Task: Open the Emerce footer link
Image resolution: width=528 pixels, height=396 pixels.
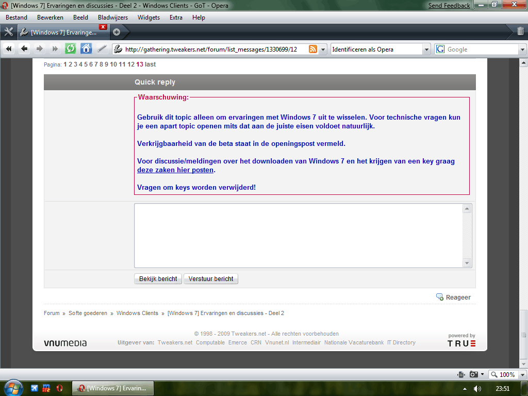Action: [x=237, y=342]
